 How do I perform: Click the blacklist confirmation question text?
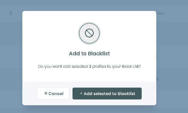click(89, 66)
